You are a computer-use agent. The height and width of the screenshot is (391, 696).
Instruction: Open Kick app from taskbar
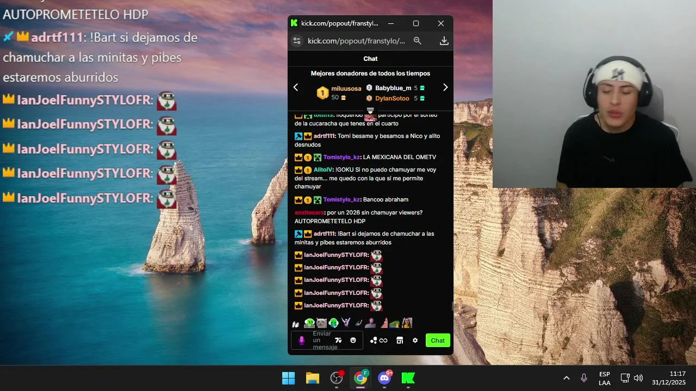[x=408, y=378]
